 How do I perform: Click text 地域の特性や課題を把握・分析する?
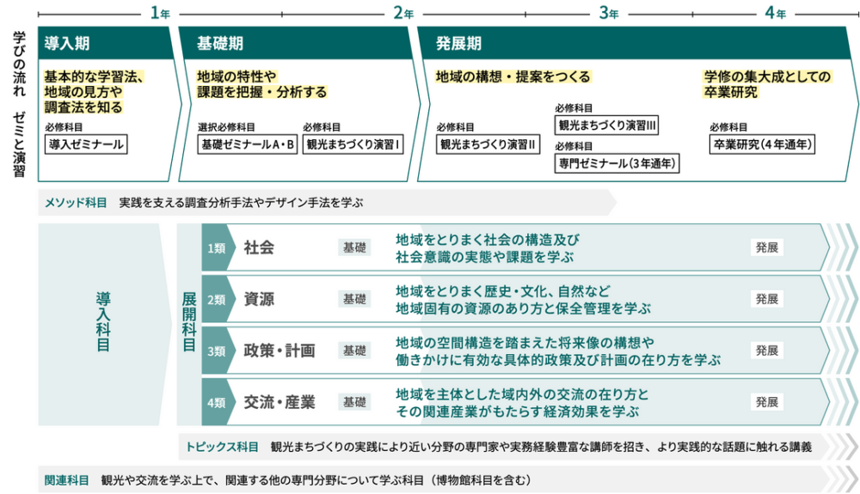tap(261, 84)
